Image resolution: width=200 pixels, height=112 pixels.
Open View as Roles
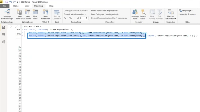coord(143,14)
